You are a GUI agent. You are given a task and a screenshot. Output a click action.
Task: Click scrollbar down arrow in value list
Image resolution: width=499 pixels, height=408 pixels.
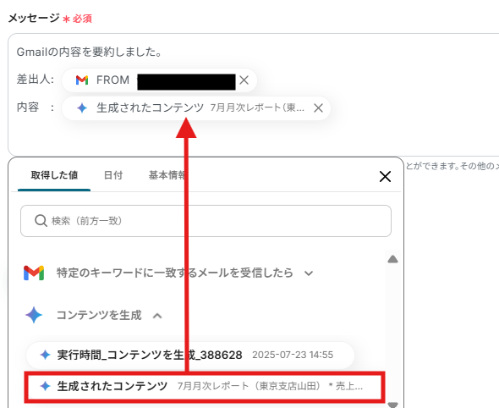pyautogui.click(x=392, y=405)
